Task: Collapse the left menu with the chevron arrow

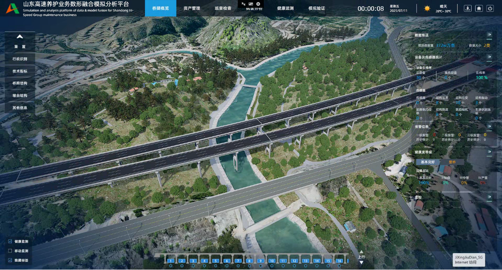Action: pyautogui.click(x=20, y=36)
